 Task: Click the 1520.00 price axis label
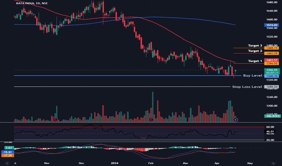point(272,37)
